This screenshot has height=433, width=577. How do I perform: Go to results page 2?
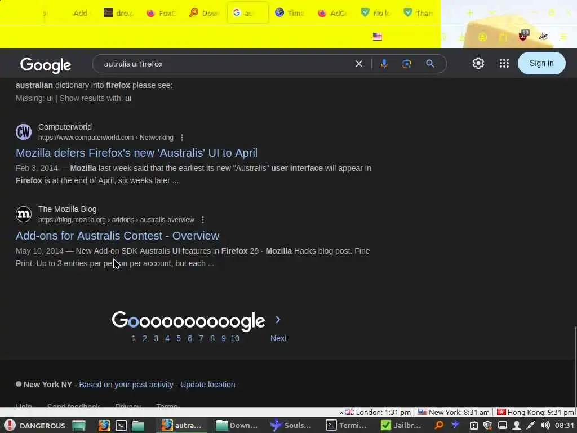[x=145, y=338]
